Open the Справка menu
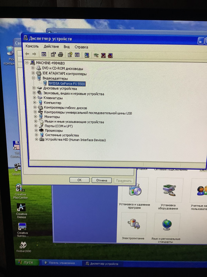Image resolution: width=207 pixels, height=277 pixels. (x=81, y=47)
